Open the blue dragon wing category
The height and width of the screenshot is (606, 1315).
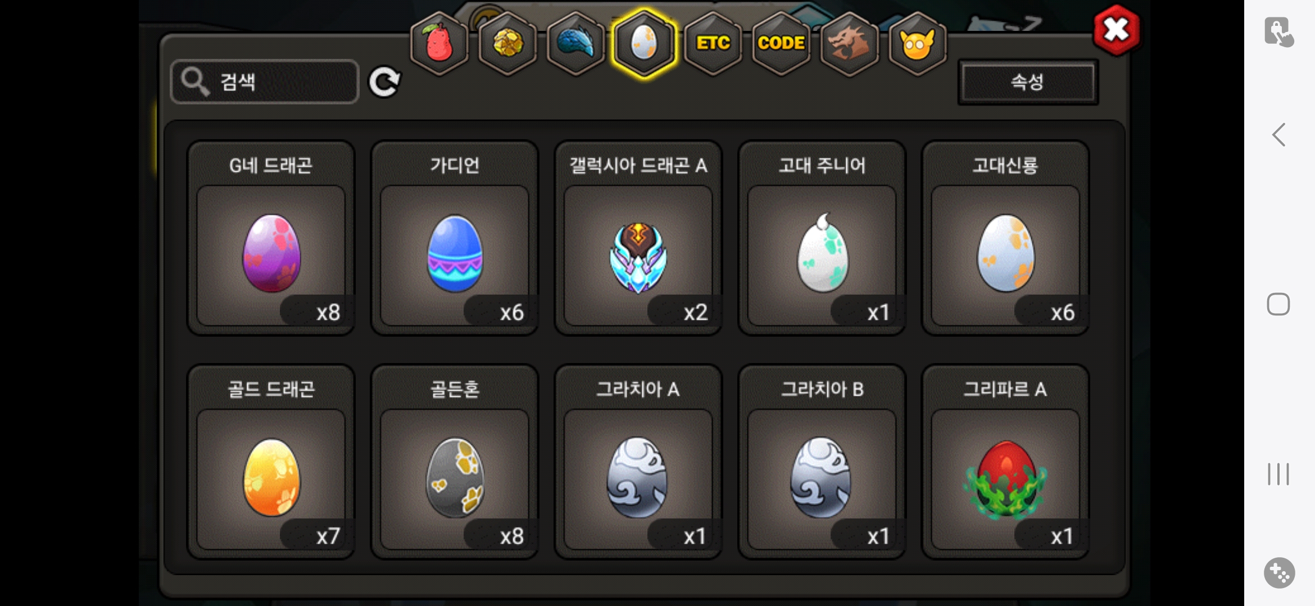575,43
